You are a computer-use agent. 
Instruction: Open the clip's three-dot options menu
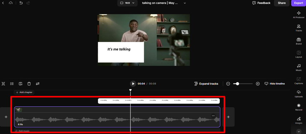tap(213, 116)
